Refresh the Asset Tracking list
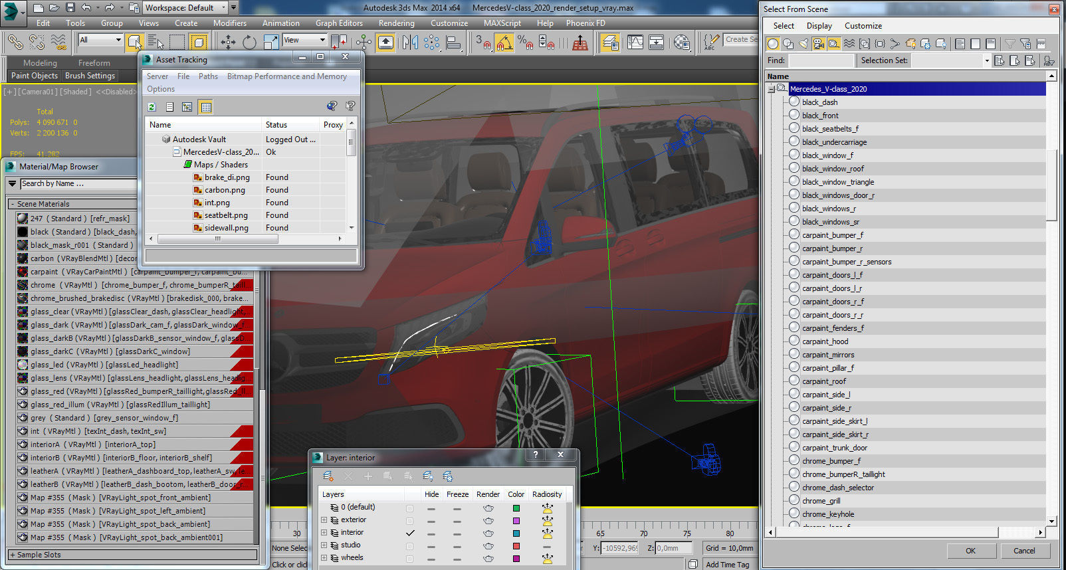Screen dimensions: 1066x570 152,107
